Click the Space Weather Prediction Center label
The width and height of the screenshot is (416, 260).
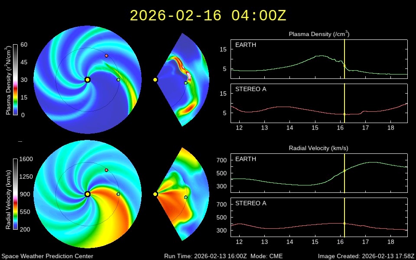[x=47, y=256]
